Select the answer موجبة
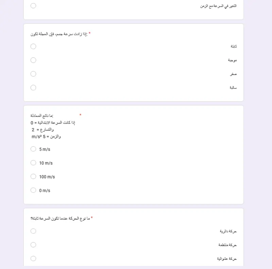Viewport: 272px width, 269px height. click(x=33, y=60)
